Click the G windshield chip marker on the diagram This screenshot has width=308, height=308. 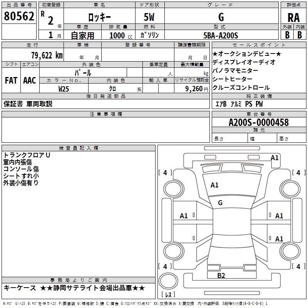220,203
